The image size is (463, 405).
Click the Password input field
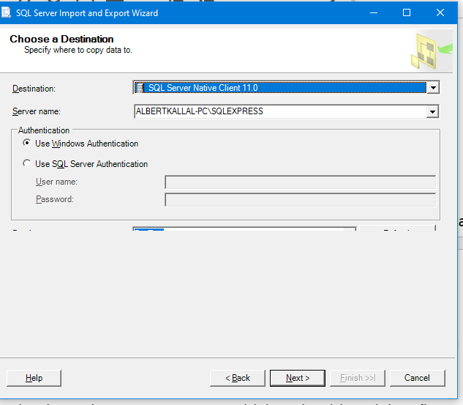(300, 199)
